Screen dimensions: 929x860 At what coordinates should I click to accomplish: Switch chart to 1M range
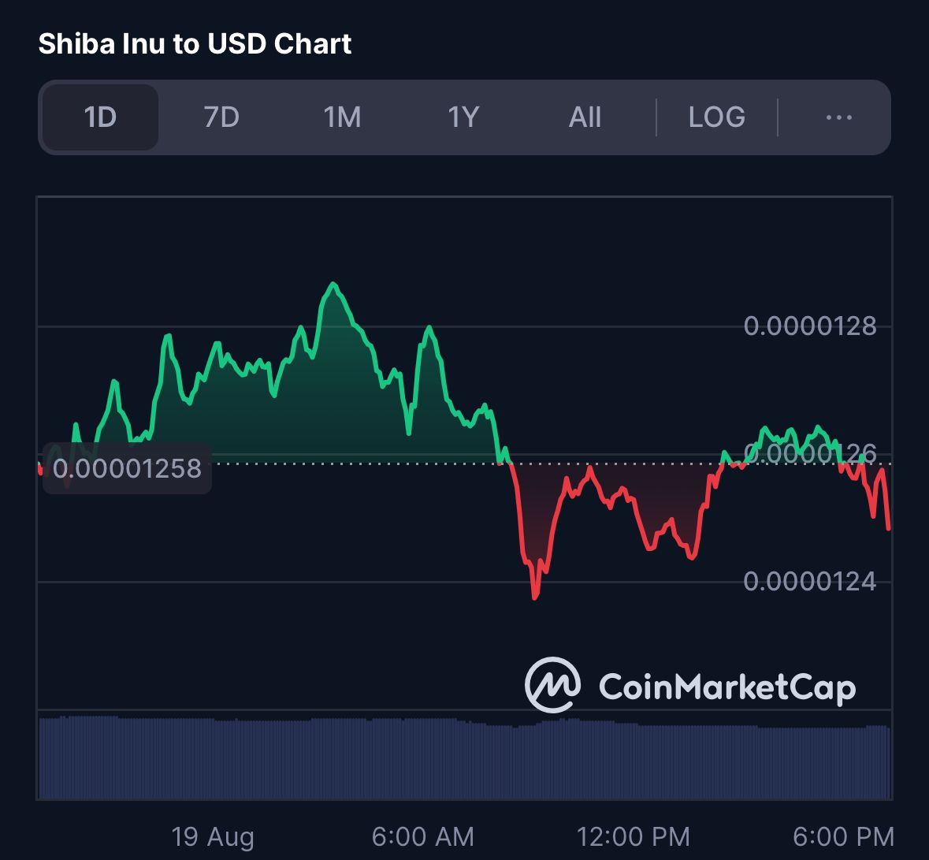click(x=343, y=117)
